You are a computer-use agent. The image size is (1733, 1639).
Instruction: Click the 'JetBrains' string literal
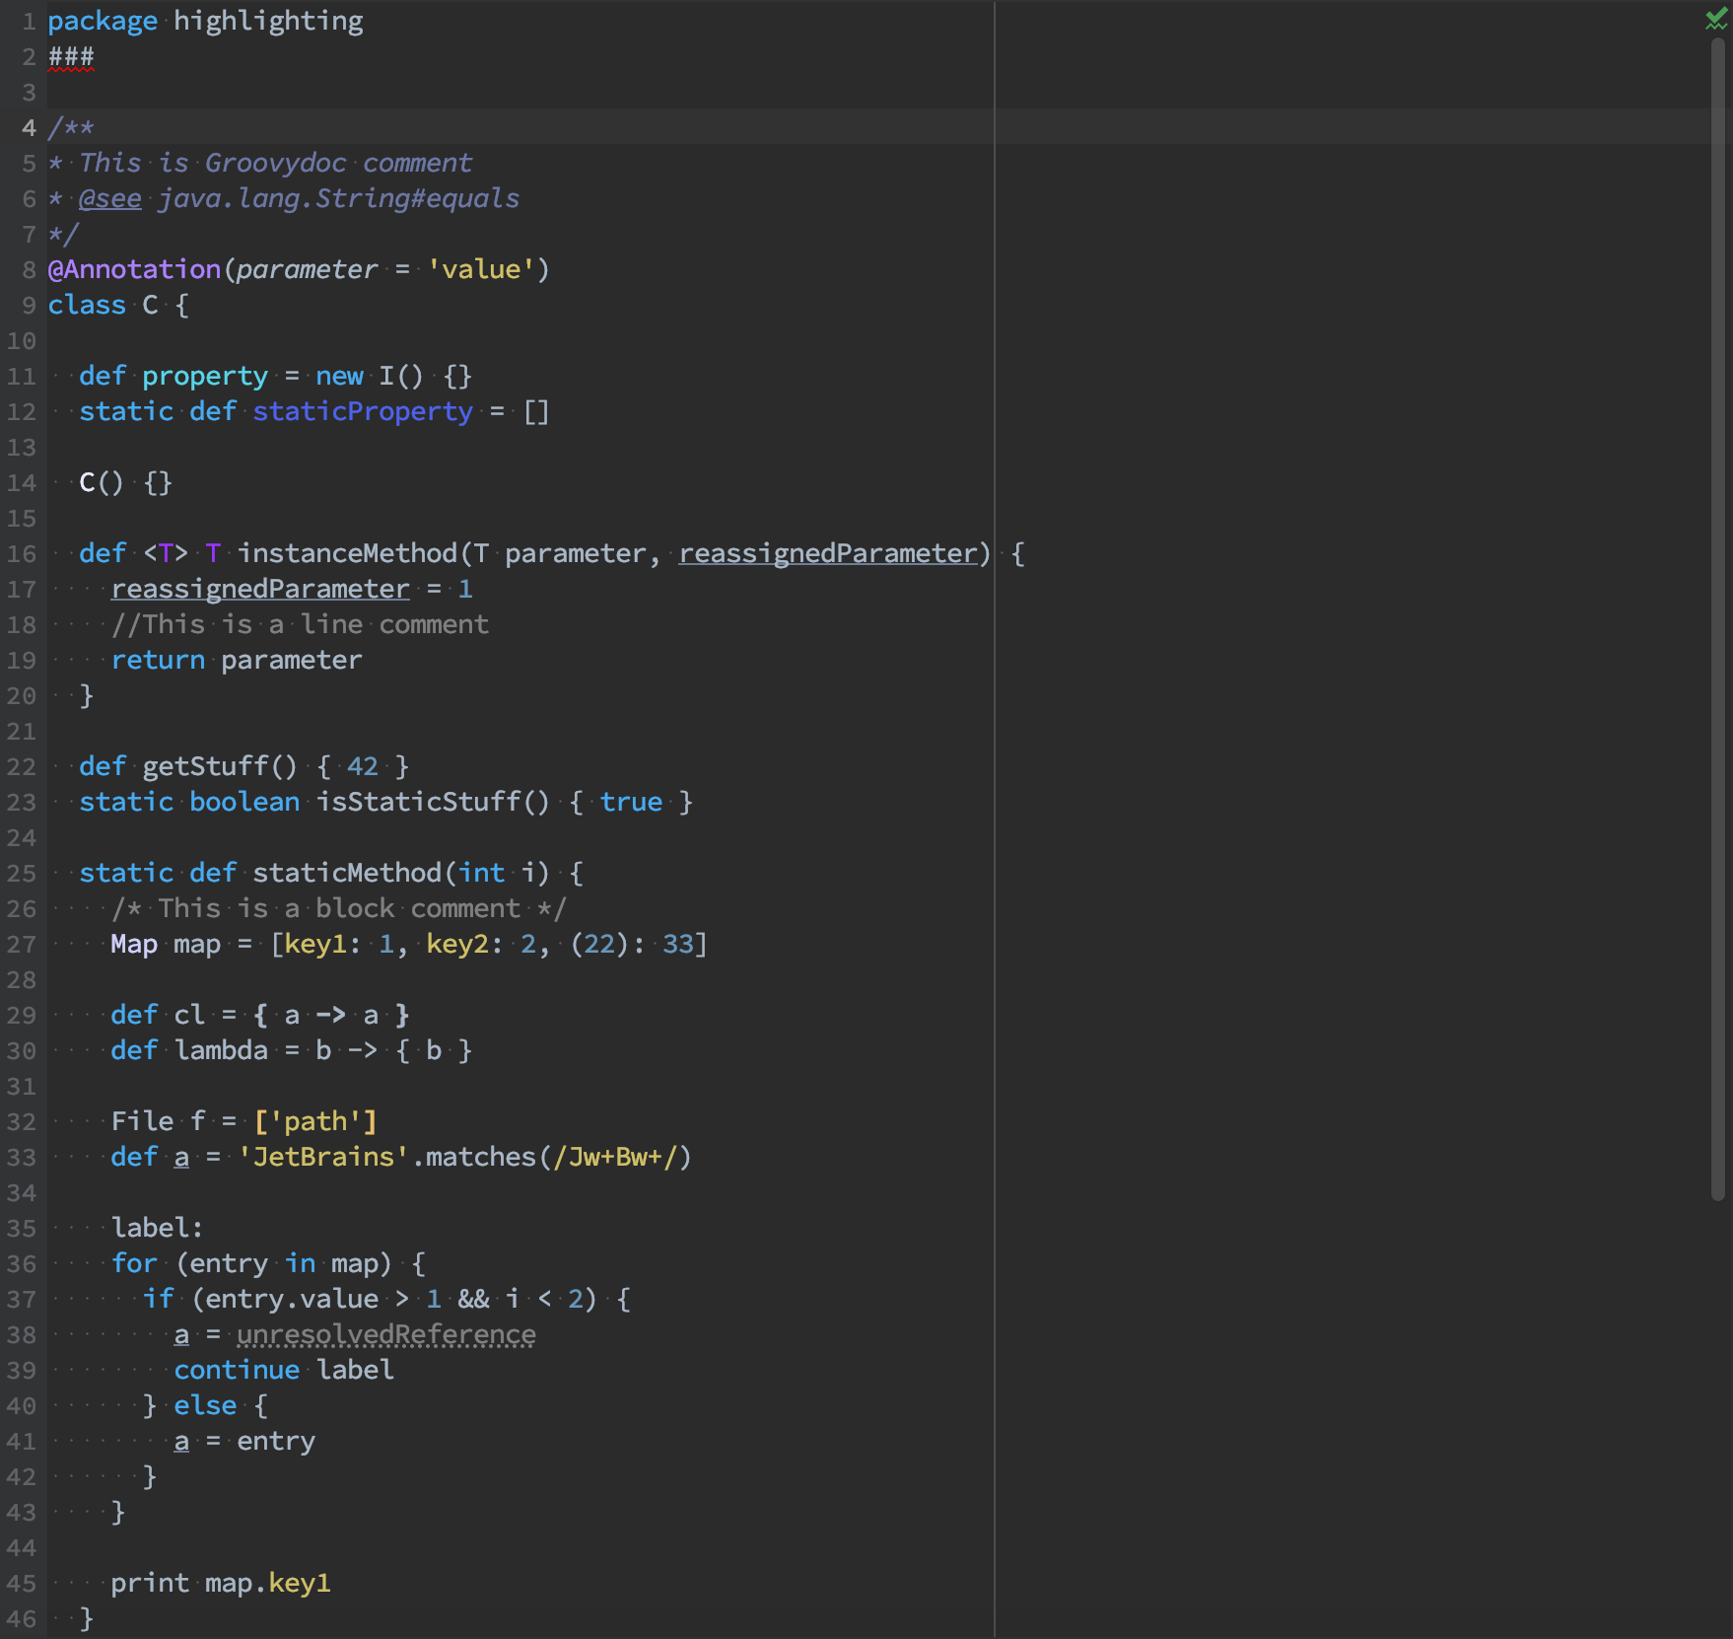click(323, 1157)
